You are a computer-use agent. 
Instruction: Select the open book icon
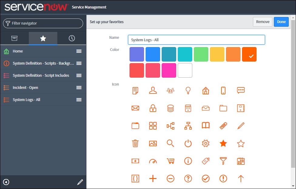(x=206, y=125)
